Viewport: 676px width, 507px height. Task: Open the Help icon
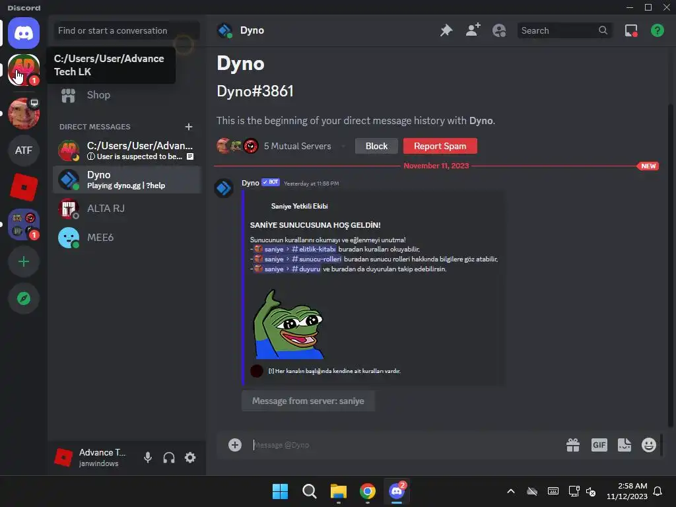[657, 30]
